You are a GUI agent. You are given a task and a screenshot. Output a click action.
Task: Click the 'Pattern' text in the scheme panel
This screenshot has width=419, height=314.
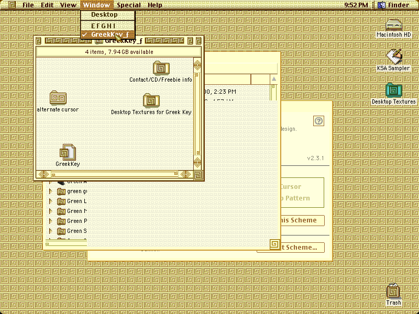point(297,198)
